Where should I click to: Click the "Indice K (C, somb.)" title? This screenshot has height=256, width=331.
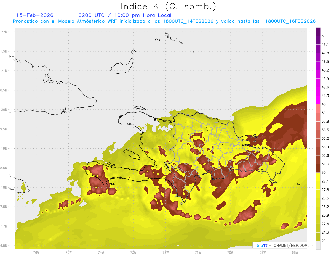click(169, 6)
